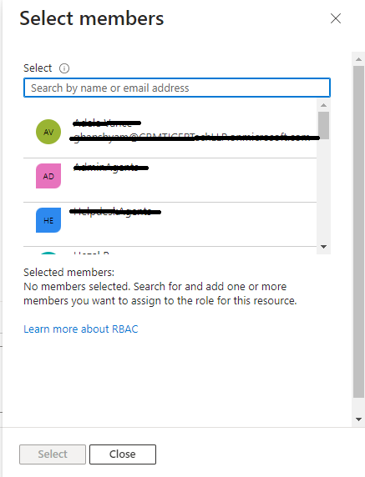Choose the redacted name next to HE avatar
The width and height of the screenshot is (365, 477).
tap(115, 212)
